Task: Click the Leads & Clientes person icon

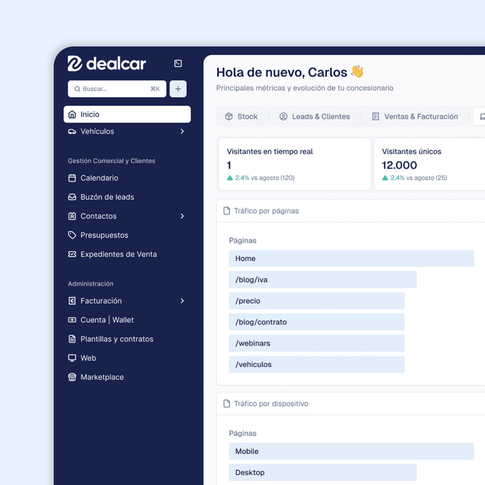Action: coord(283,116)
